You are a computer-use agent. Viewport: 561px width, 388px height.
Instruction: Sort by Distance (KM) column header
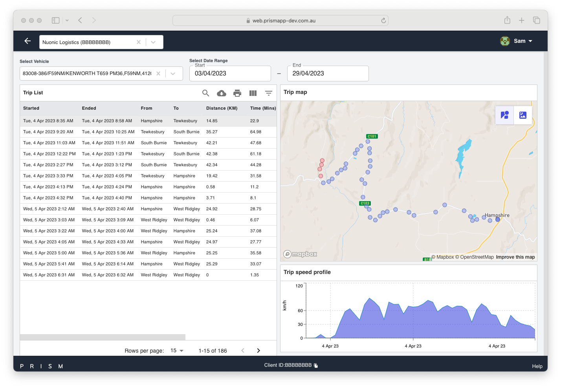[x=222, y=108]
